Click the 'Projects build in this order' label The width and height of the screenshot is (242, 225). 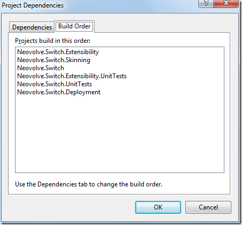point(52,41)
